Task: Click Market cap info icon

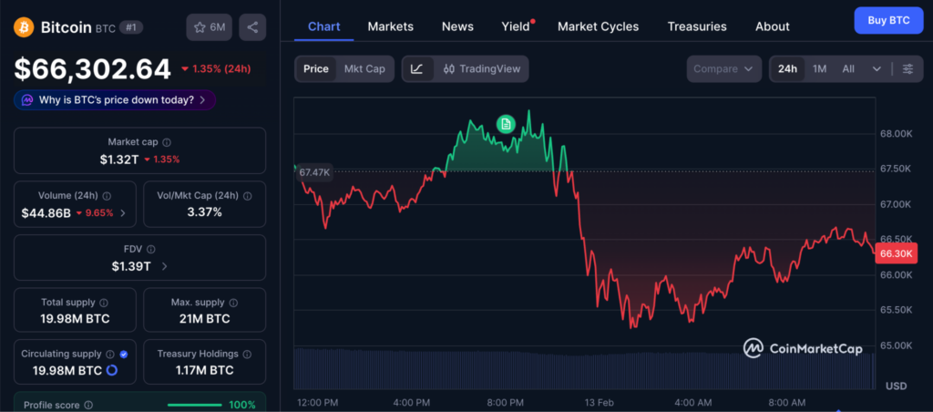Action: [167, 142]
